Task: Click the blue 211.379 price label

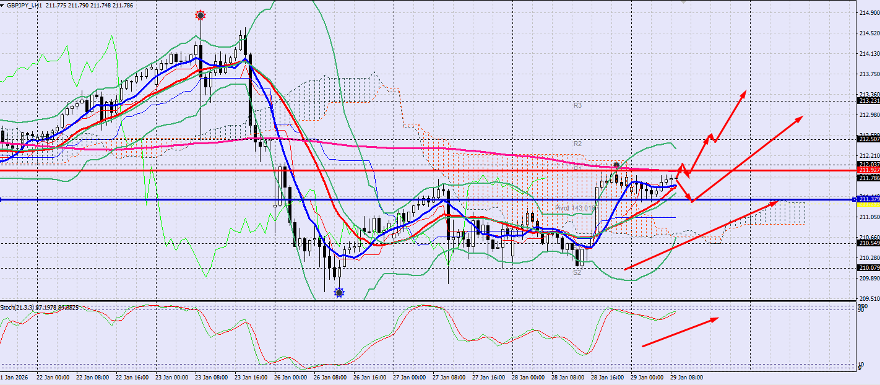Action: (869, 199)
